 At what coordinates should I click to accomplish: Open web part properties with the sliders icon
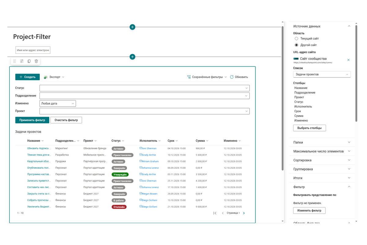point(22,61)
